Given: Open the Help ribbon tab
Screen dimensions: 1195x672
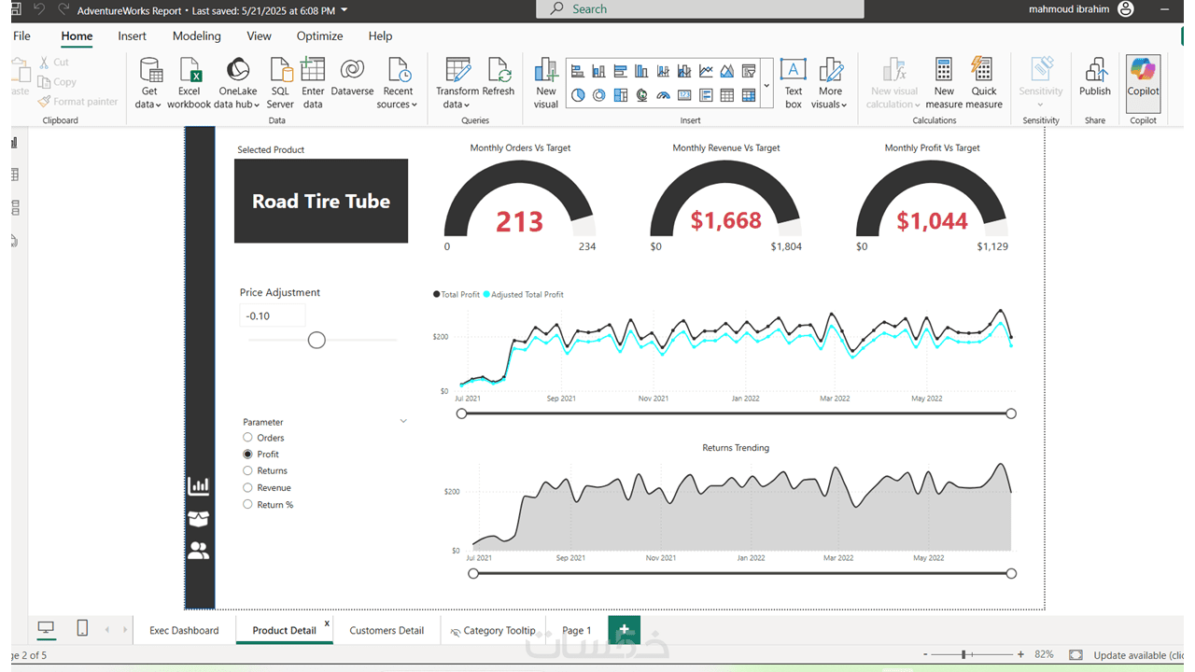Looking at the screenshot, I should point(380,36).
